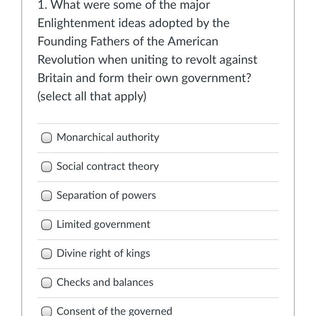Check the Monarchical authority checkbox
This screenshot has height=316, width=316.
(x=47, y=138)
